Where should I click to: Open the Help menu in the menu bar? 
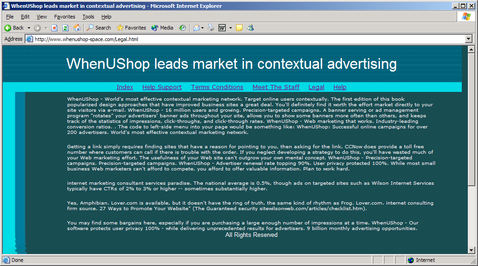pyautogui.click(x=106, y=17)
